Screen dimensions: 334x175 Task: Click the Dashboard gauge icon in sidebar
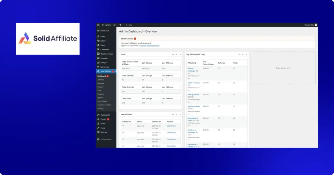pyautogui.click(x=98, y=31)
